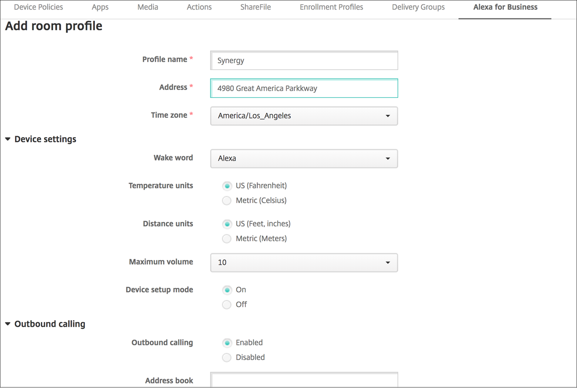Open the Wake word dropdown
The height and width of the screenshot is (388, 577).
pyautogui.click(x=304, y=158)
